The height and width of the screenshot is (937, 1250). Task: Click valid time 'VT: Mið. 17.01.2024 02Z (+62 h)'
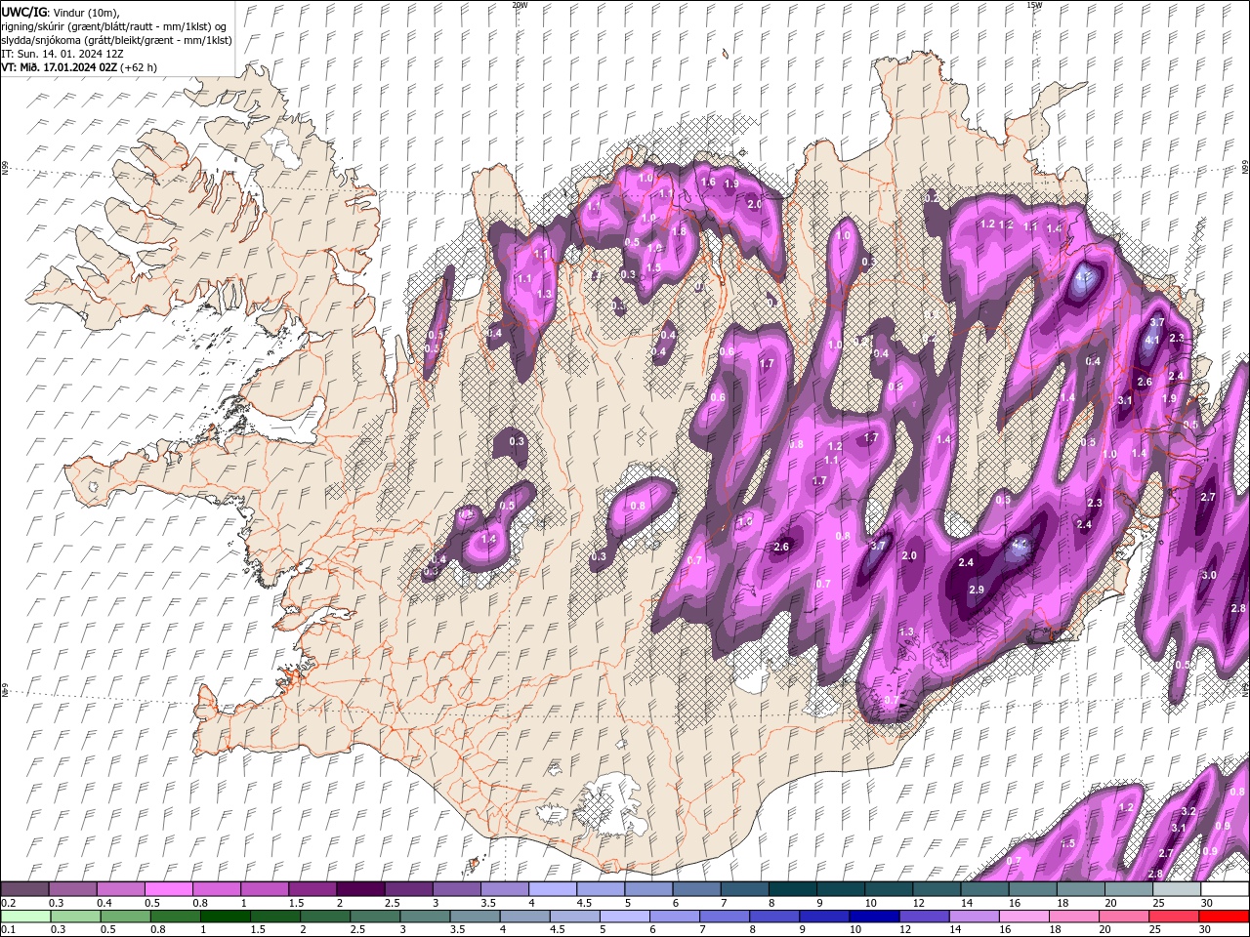pyautogui.click(x=79, y=67)
